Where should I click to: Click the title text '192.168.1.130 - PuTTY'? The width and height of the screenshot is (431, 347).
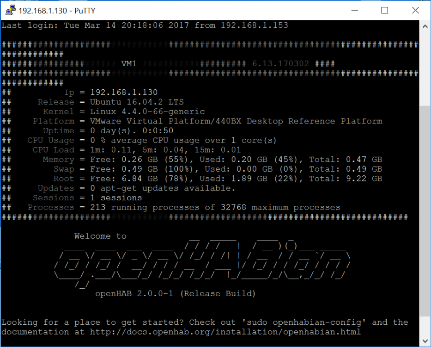57,11
